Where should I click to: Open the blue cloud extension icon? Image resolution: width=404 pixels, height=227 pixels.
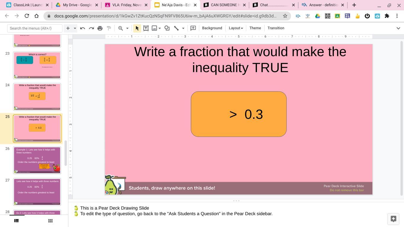377,16
